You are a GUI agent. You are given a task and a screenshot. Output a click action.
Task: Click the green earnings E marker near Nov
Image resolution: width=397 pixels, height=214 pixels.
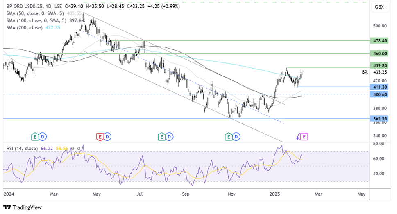229,137
